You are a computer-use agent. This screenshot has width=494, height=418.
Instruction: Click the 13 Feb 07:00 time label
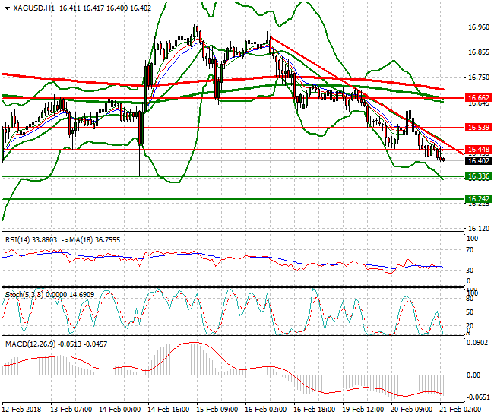pyautogui.click(x=71, y=410)
